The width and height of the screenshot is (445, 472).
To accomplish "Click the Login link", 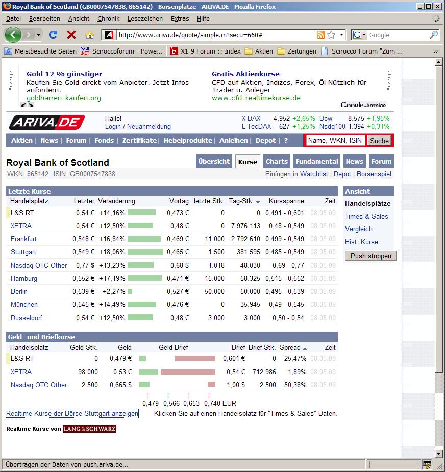I will click(x=113, y=127).
